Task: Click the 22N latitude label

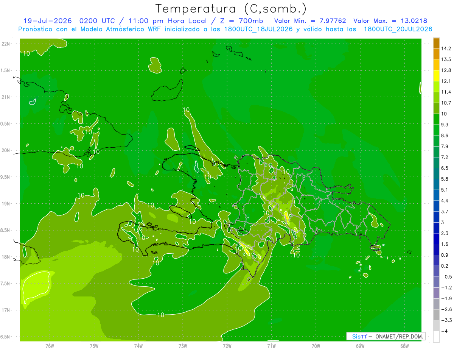Action: click(x=6, y=44)
